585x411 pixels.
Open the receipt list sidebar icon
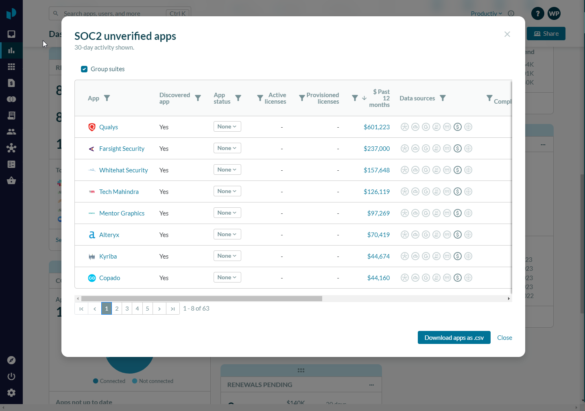[x=11, y=115]
